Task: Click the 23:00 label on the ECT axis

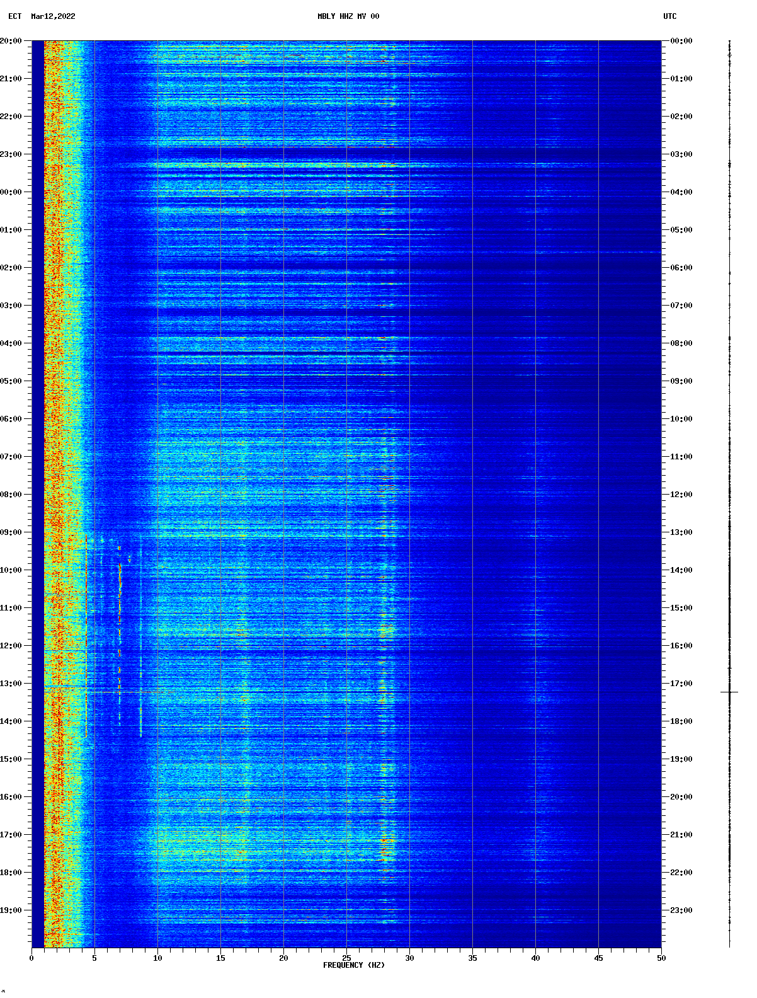Action: [x=11, y=154]
